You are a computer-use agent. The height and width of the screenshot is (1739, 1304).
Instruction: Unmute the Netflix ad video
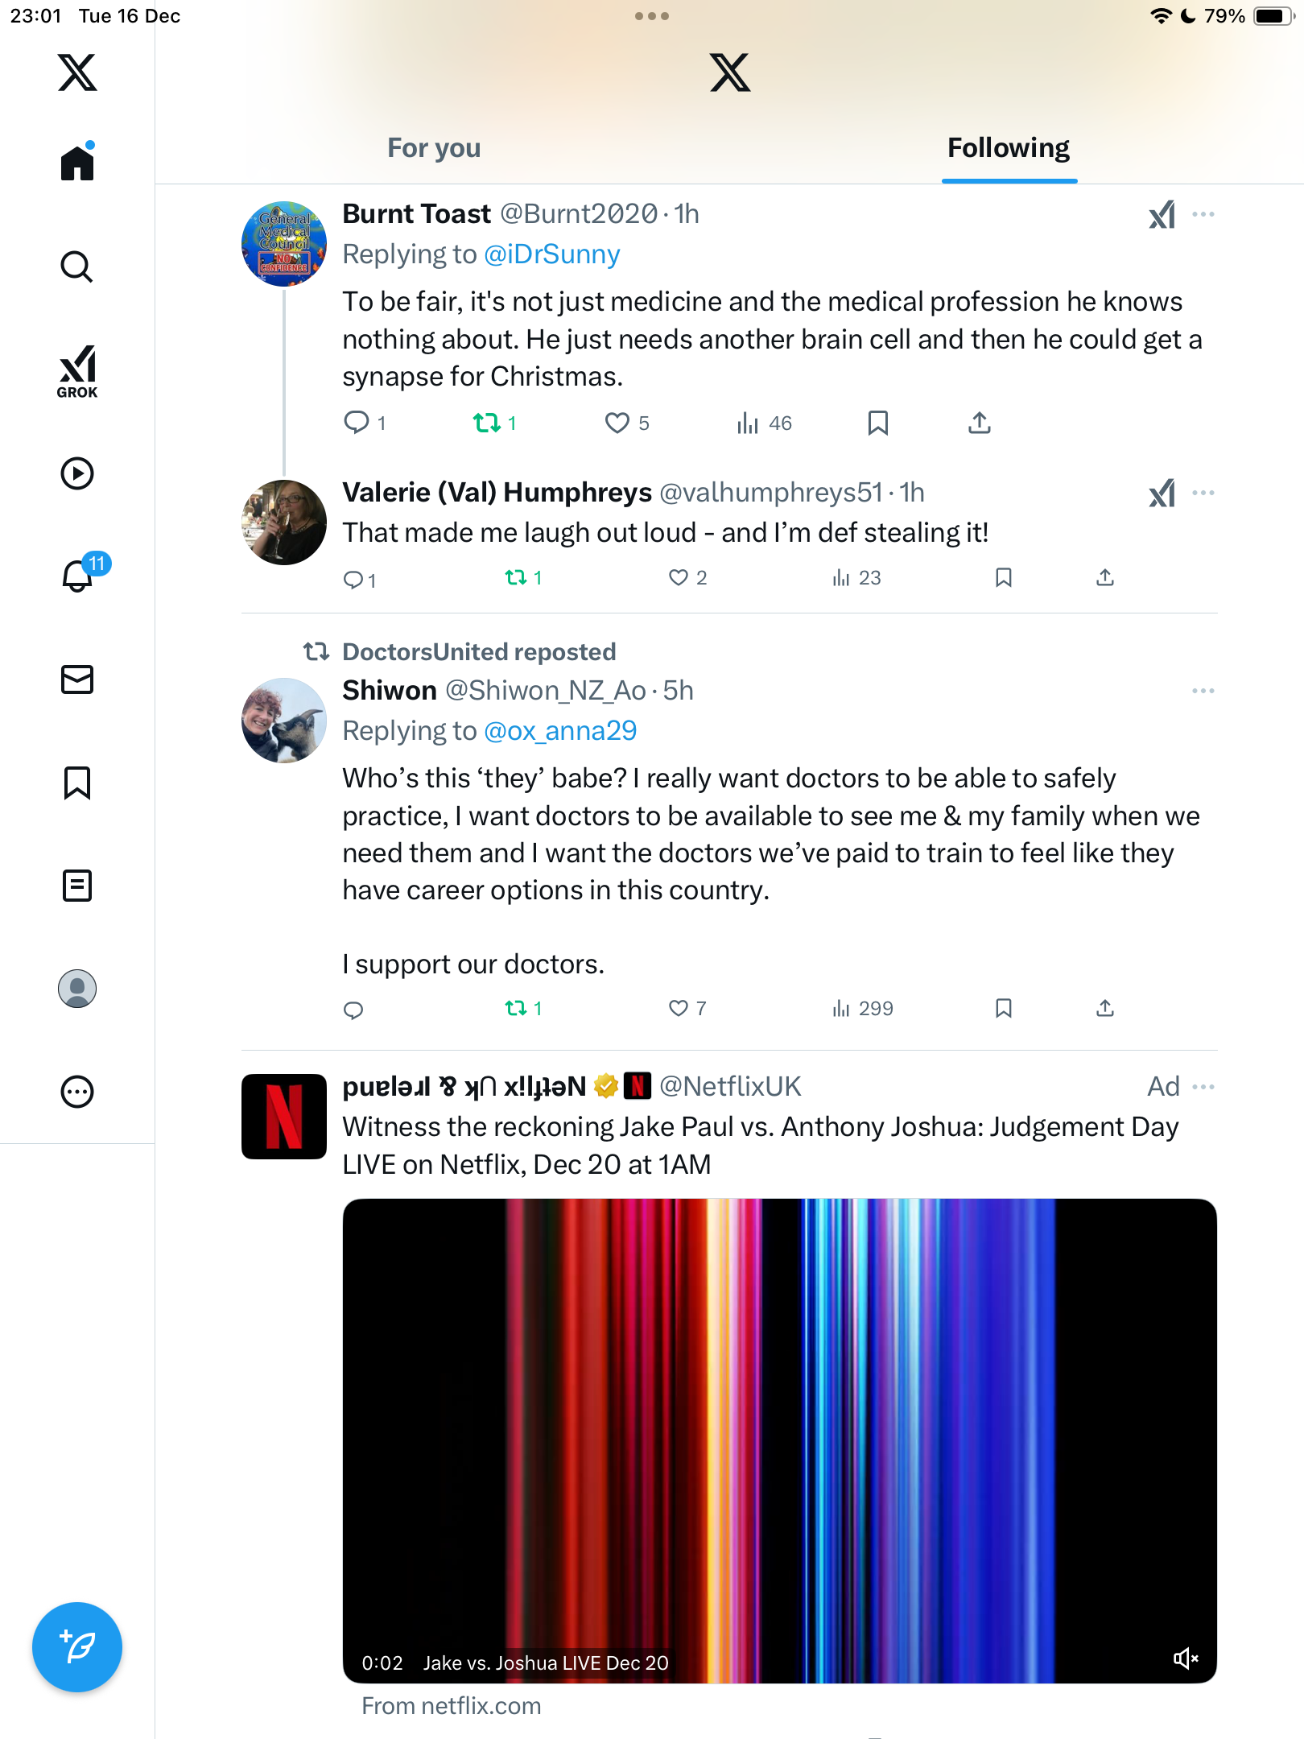point(1185,1658)
